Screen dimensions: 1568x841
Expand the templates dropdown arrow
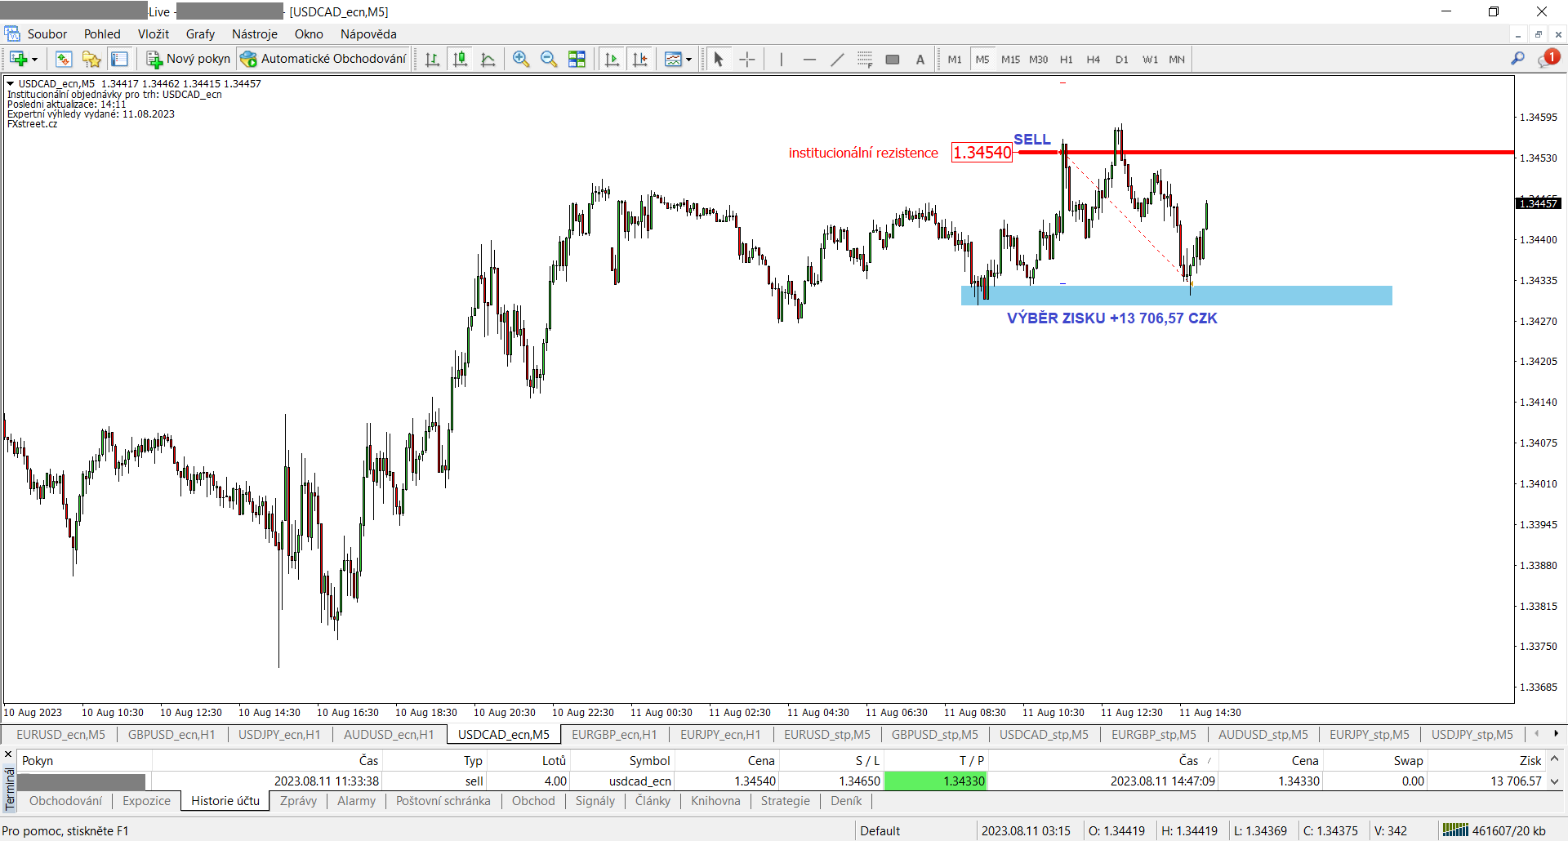688,60
